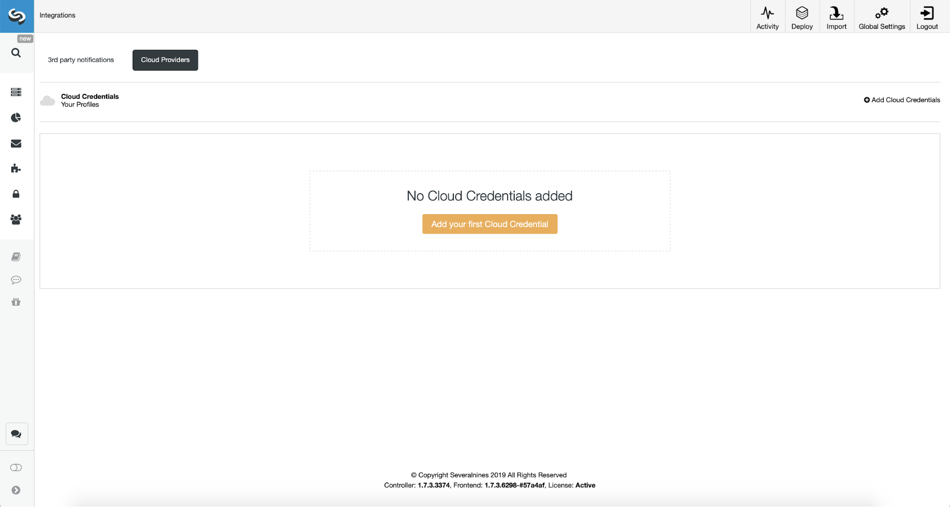Viewport: 950px width, 507px height.
Task: Click Add Cloud Credentials link
Action: (902, 100)
